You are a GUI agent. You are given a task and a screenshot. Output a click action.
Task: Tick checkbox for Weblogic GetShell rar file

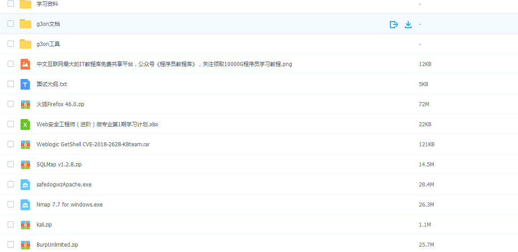click(x=11, y=145)
